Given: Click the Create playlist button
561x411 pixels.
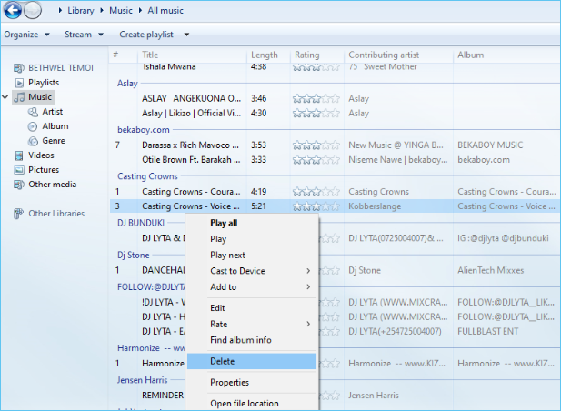Looking at the screenshot, I should tap(150, 35).
